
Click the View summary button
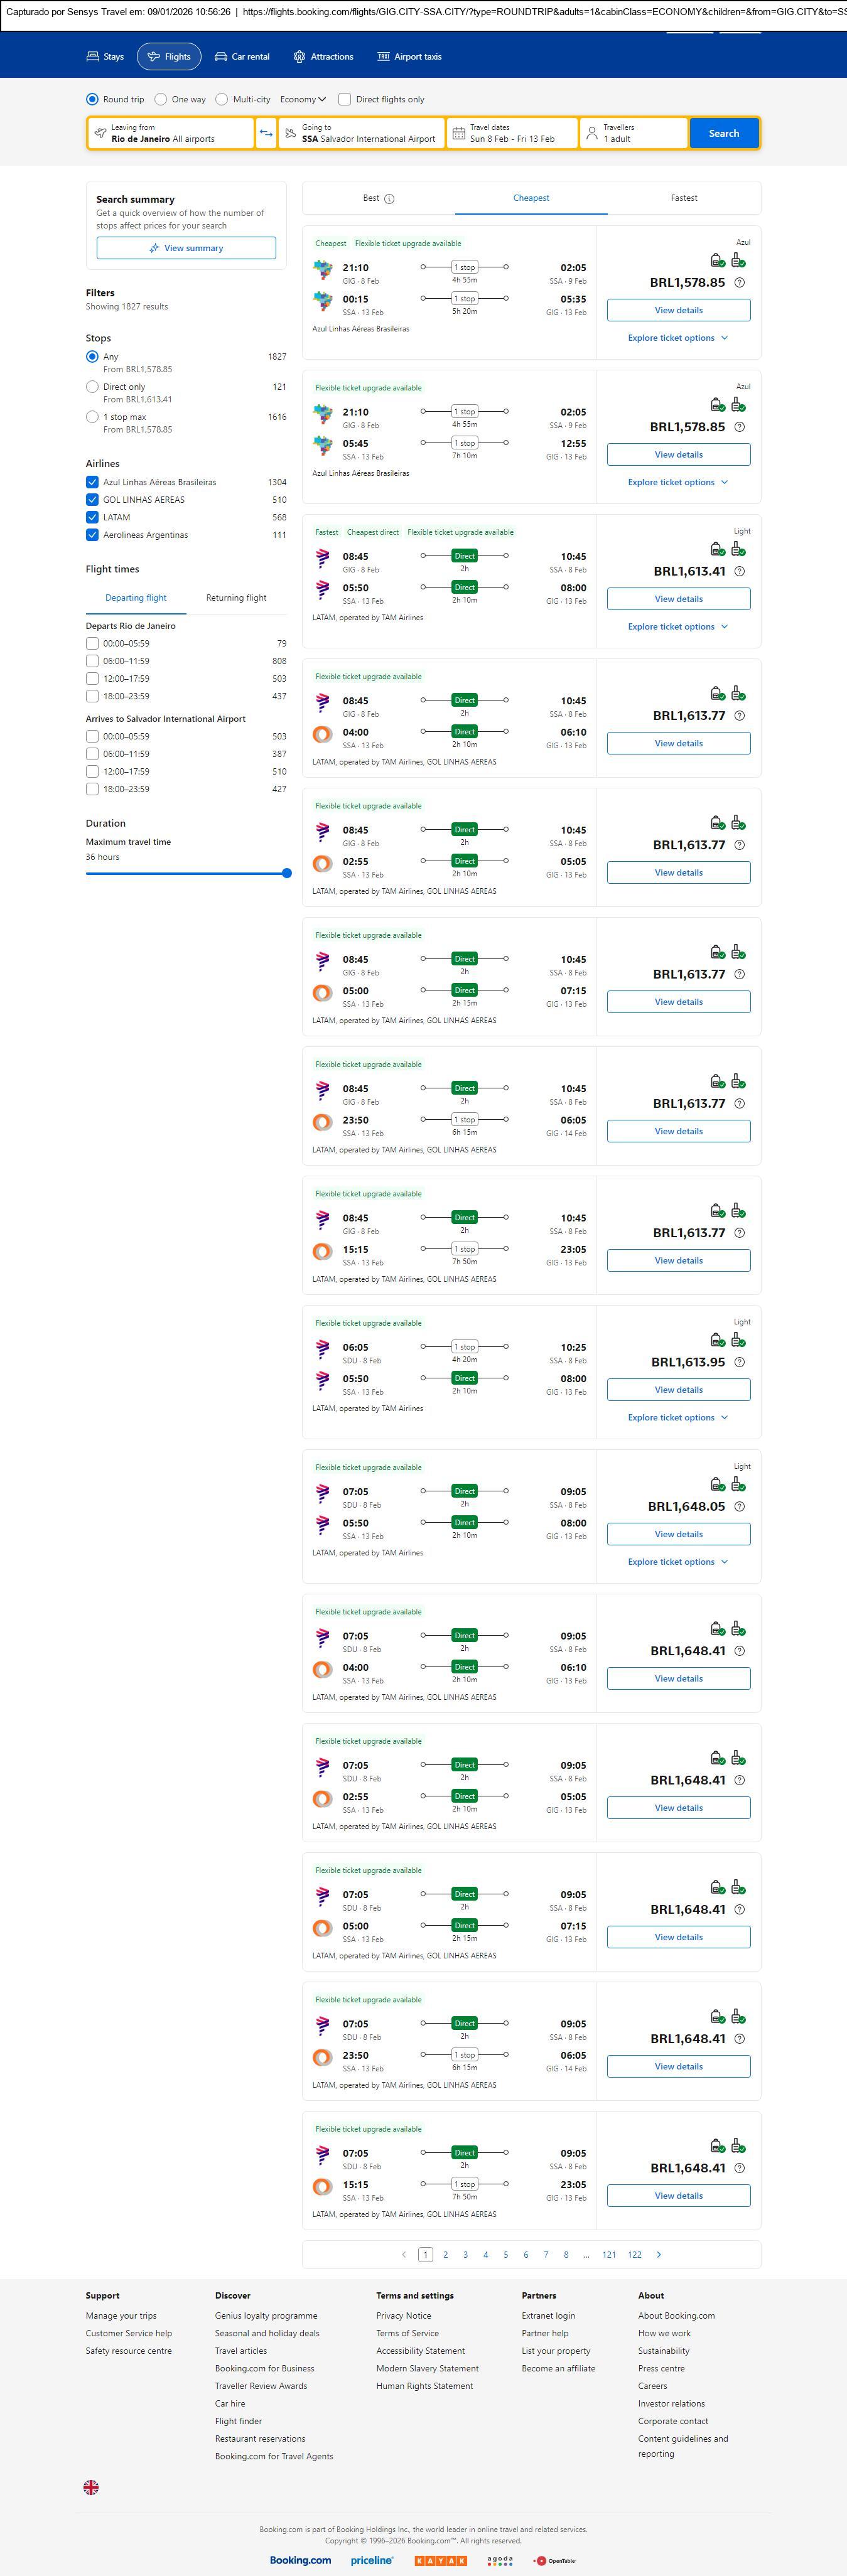186,248
